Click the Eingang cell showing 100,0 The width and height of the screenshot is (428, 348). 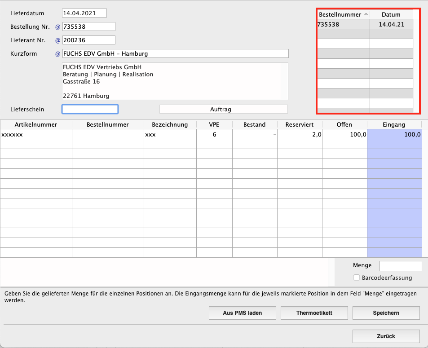point(394,134)
